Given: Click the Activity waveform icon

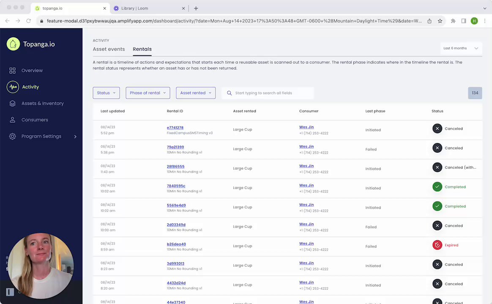Looking at the screenshot, I should 13,87.
